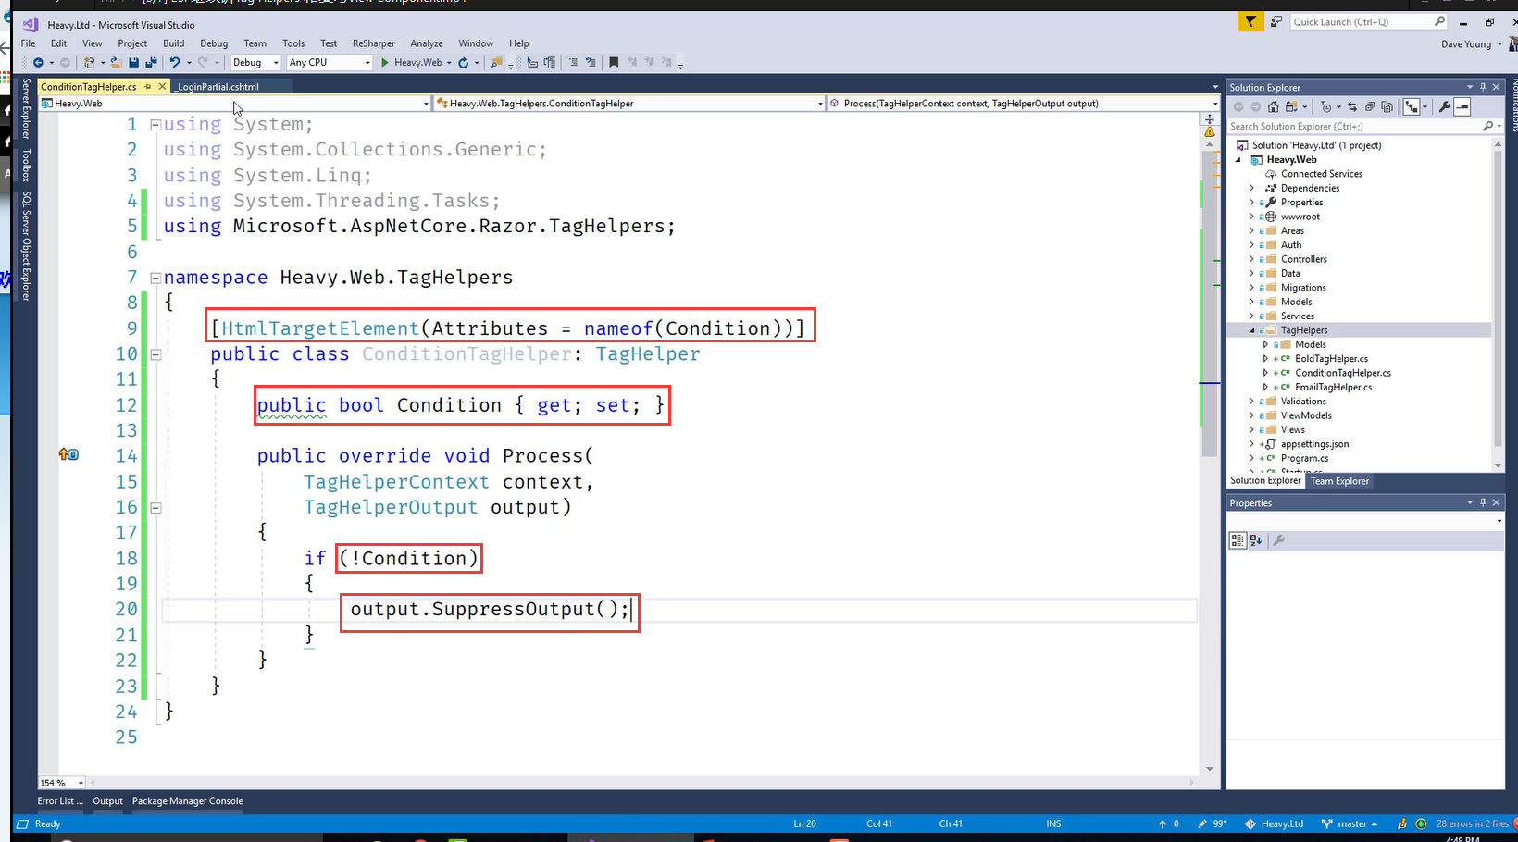Image resolution: width=1518 pixels, height=842 pixels.
Task: Open the Output bottom tab
Action: pos(107,801)
